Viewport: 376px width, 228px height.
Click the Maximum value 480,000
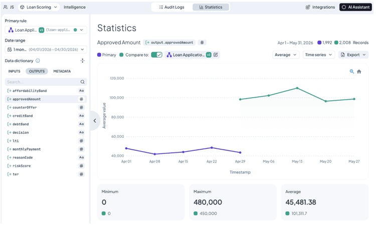click(x=208, y=202)
